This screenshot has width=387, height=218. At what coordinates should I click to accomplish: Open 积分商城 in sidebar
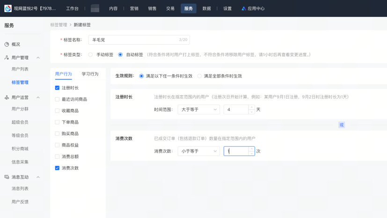coord(20,149)
